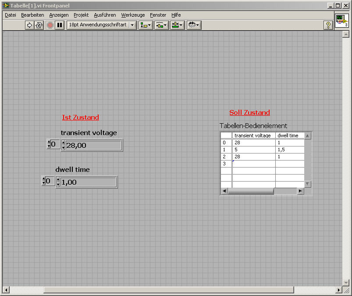Close the Frontpanel window
The width and height of the screenshot is (352, 296).
pyautogui.click(x=346, y=6)
